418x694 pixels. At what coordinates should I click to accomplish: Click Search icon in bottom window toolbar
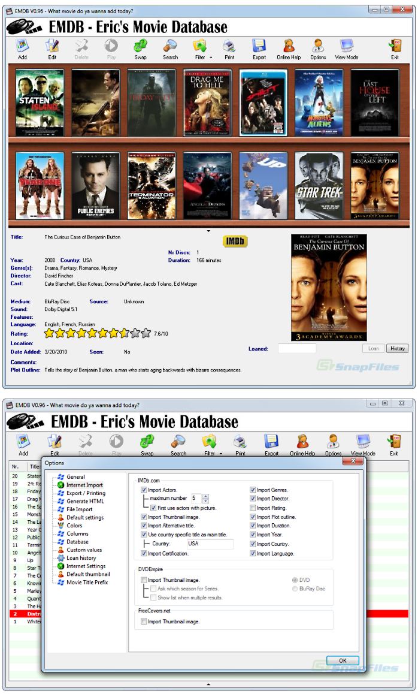click(178, 445)
